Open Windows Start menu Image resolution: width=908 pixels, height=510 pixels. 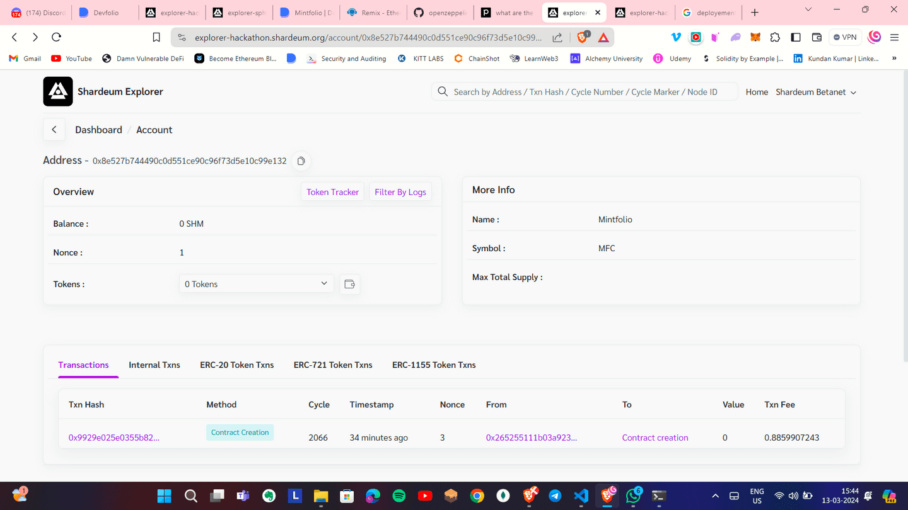click(164, 496)
